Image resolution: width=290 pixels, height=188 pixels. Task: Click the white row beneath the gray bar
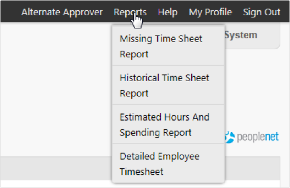(55, 184)
